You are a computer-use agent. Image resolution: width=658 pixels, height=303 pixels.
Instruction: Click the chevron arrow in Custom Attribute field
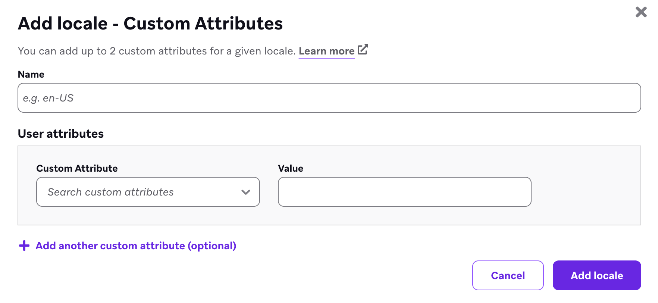click(245, 192)
